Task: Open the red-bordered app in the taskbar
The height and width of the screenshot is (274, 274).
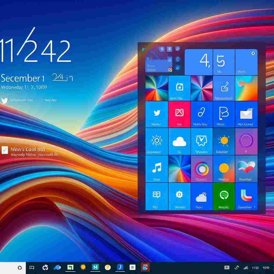Action: 145,267
